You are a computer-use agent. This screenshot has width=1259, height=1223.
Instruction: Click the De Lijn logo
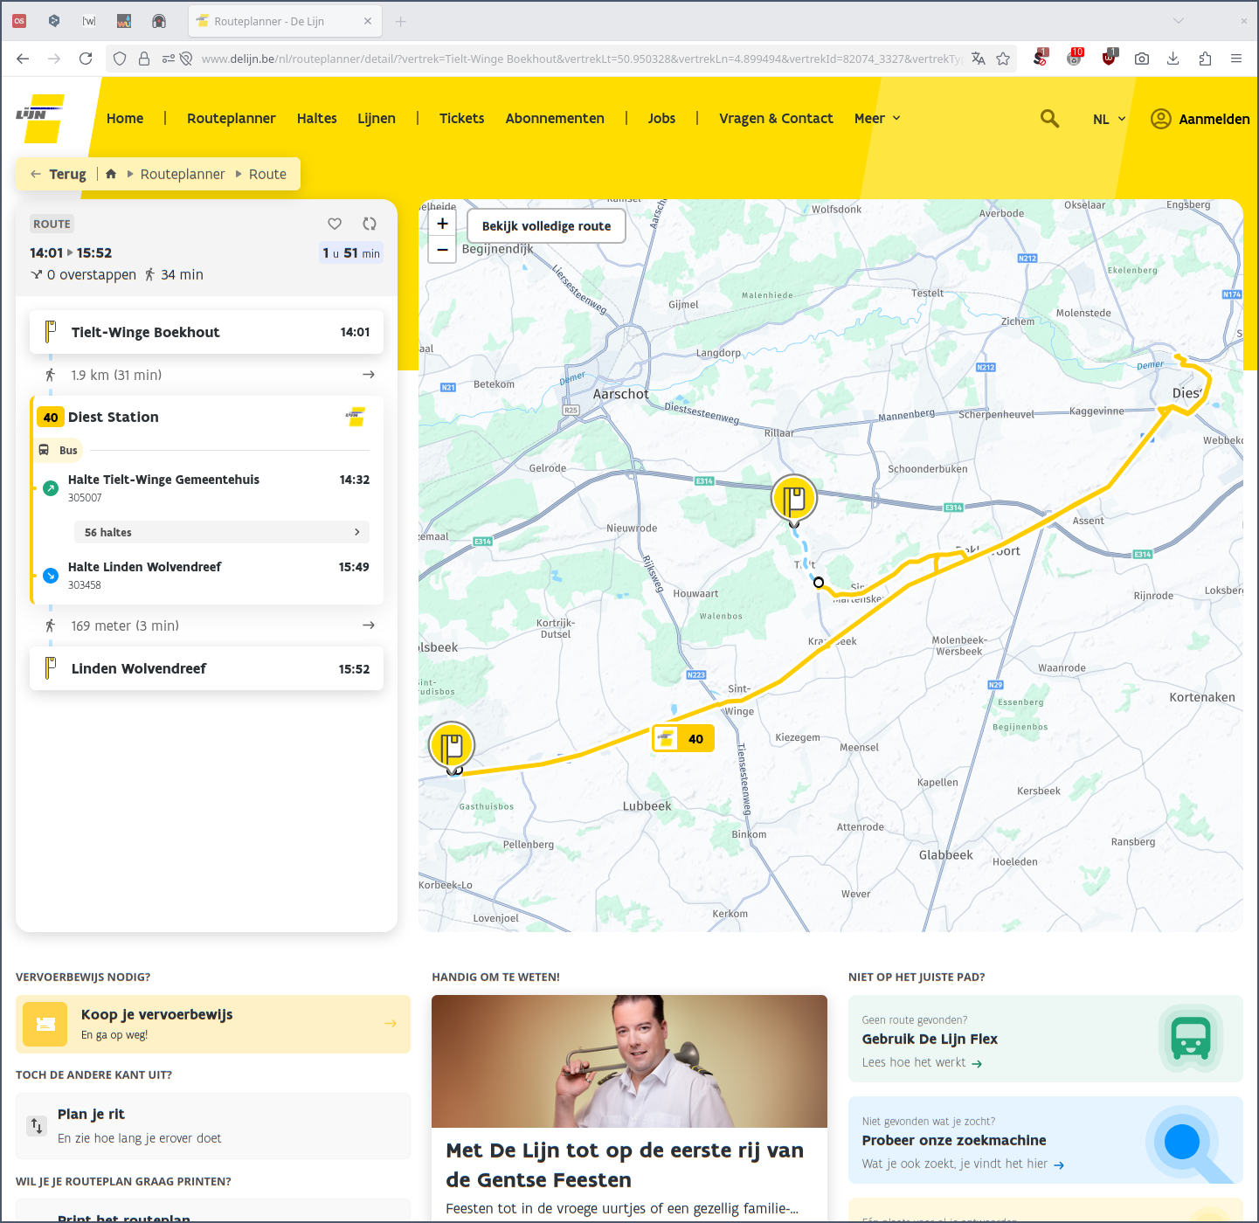(x=41, y=117)
